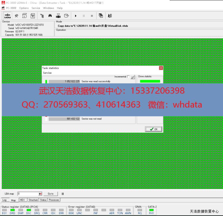
Task: Click the LBA map input field
Action: coord(28,194)
